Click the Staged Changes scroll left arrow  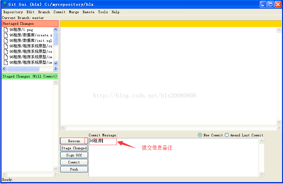tap(4, 174)
